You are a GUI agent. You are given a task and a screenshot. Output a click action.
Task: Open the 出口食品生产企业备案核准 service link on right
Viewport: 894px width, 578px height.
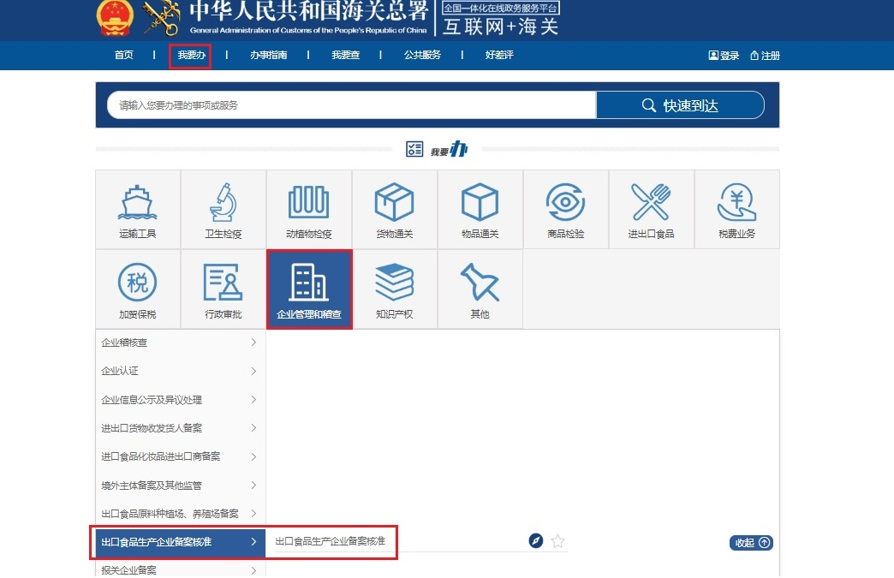pos(331,541)
